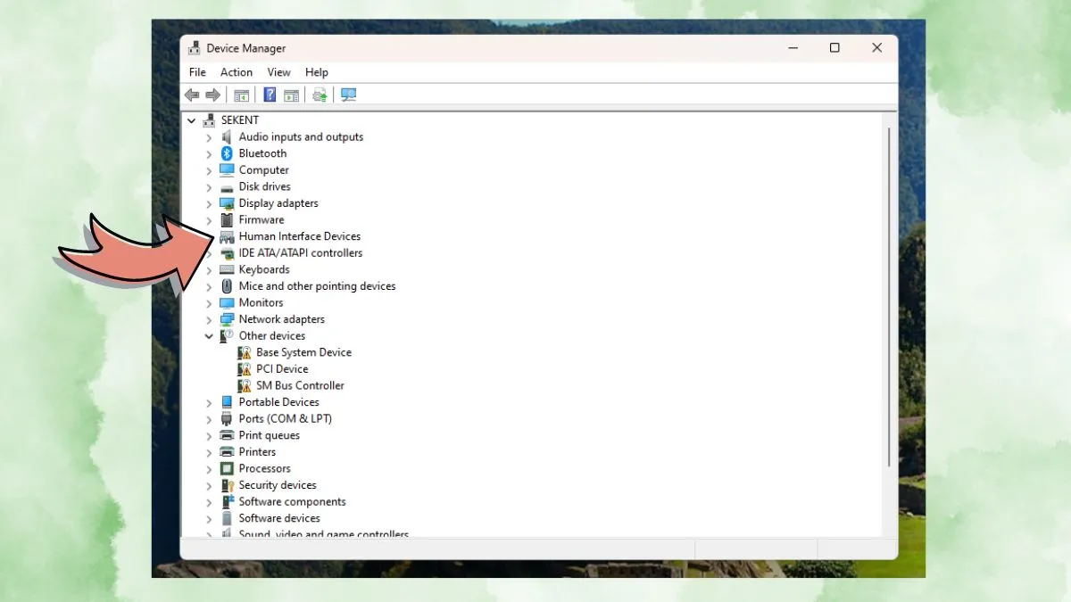Open the Action menu
This screenshot has height=602, width=1071.
pyautogui.click(x=237, y=72)
